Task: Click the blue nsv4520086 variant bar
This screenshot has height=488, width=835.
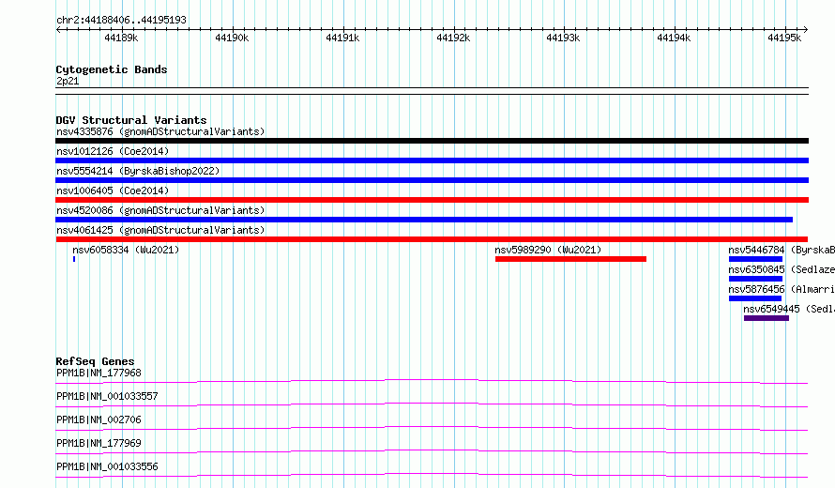Action: pos(424,220)
